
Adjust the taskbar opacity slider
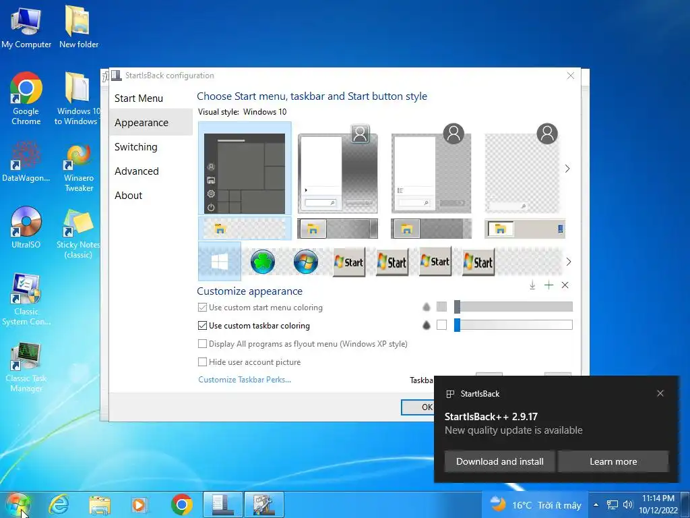(x=513, y=324)
